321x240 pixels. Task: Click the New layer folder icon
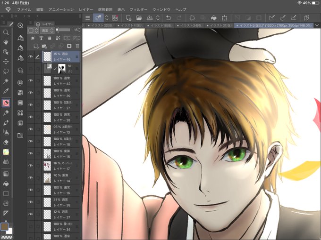44,46
